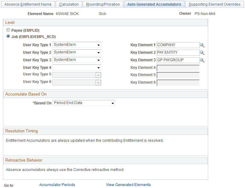
Task: Open the Rounding/Proration tab
Action: (x=103, y=4)
